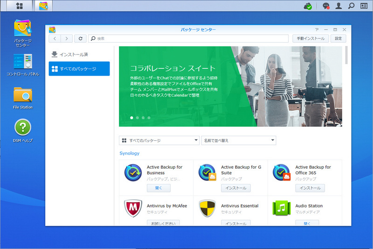
Task: Open File Station desktop icon
Action: tap(22, 98)
